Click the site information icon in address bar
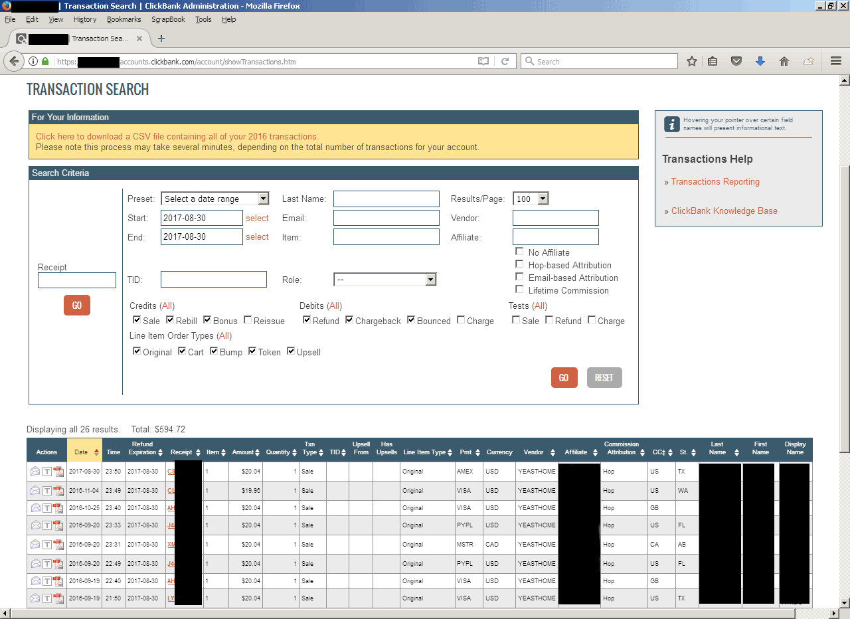This screenshot has width=850, height=619. click(x=33, y=61)
